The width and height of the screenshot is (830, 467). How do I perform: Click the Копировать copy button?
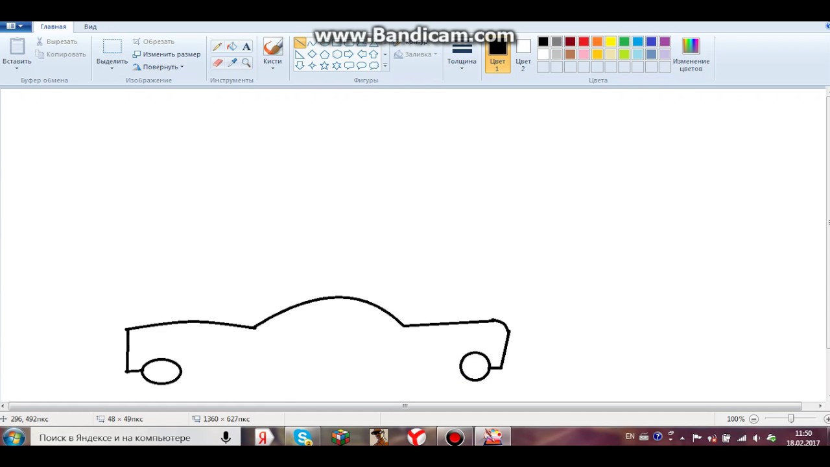point(61,54)
